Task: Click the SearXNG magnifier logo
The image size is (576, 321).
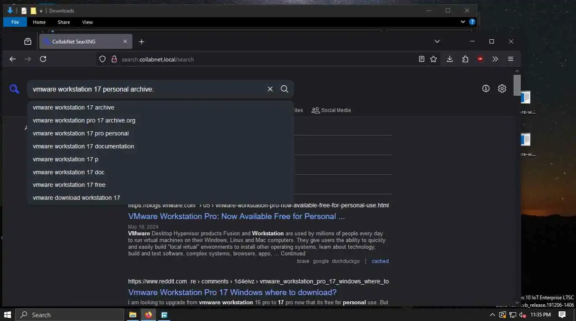Action: tap(15, 89)
